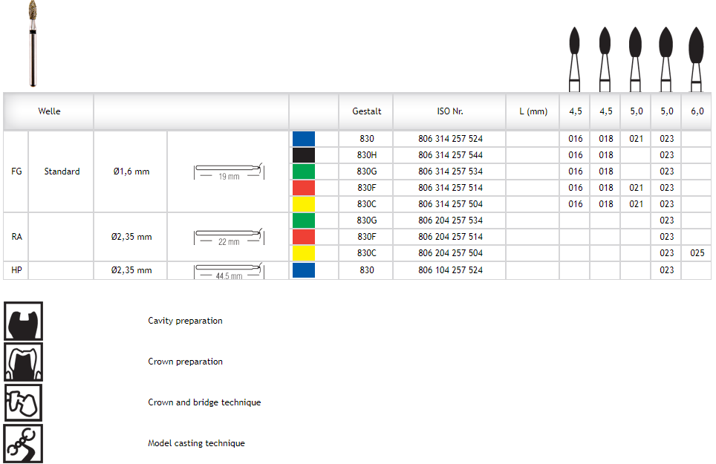Image resolution: width=716 pixels, height=464 pixels.
Task: Select ISO number 806 204 257 504
Action: point(450,253)
